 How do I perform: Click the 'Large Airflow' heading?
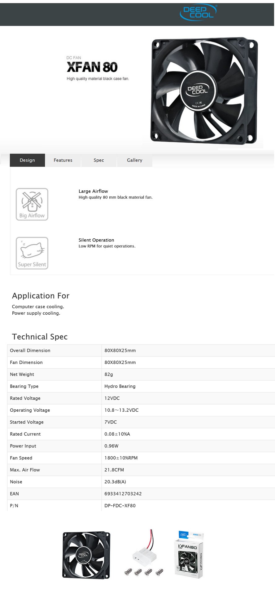click(x=93, y=191)
